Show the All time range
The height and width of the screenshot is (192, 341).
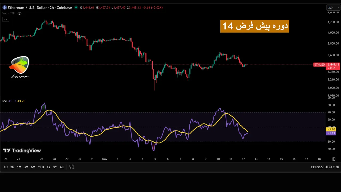pos(62,167)
